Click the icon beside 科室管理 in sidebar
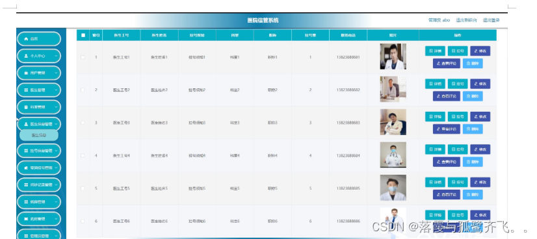 [26, 107]
